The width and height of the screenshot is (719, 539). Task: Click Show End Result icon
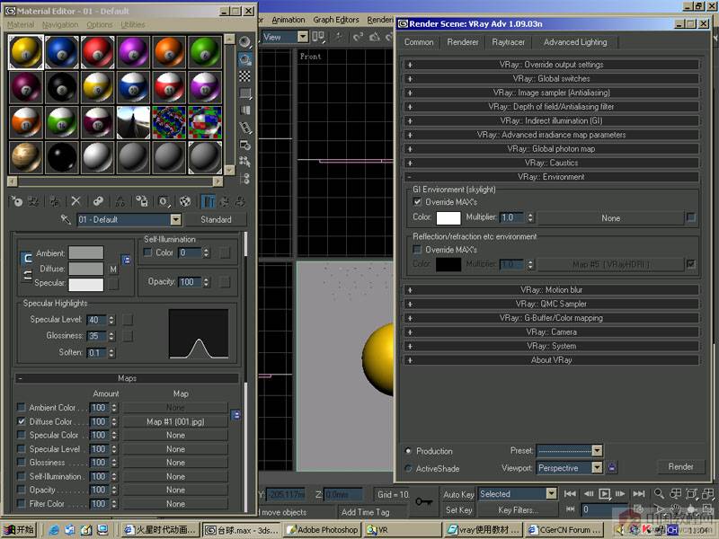(x=209, y=201)
